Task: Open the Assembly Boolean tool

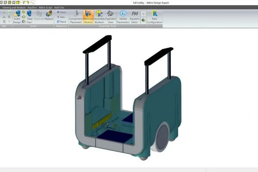Action: 99,17
